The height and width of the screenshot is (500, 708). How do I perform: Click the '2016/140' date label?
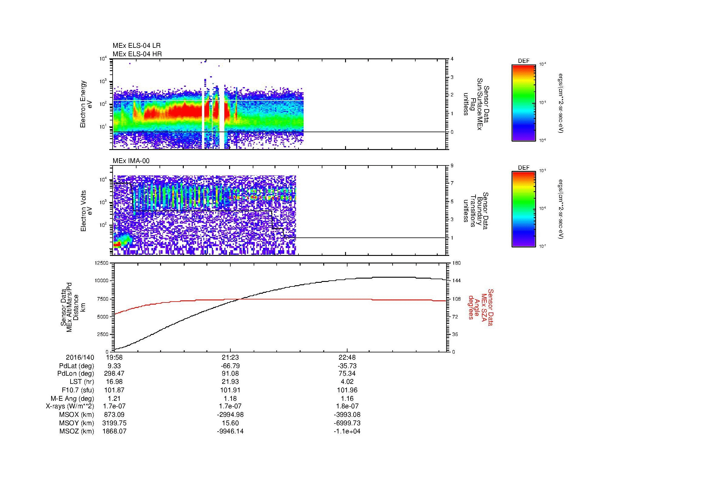click(80, 357)
